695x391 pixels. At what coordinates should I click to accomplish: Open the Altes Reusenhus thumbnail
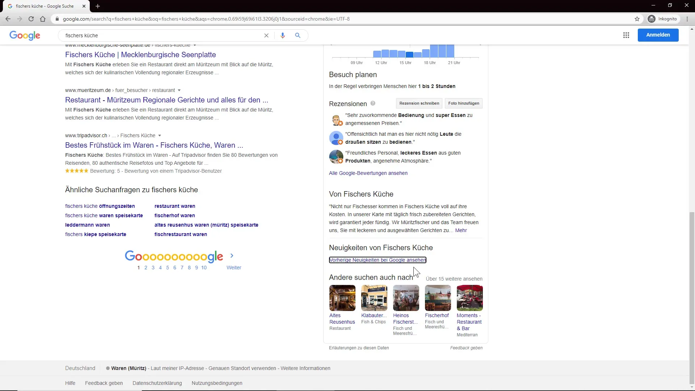[342, 298]
